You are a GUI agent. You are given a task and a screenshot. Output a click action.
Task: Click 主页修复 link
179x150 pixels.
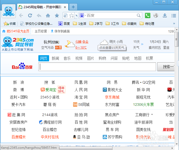coord(41,31)
